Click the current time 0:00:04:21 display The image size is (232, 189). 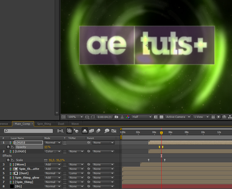click(105, 117)
